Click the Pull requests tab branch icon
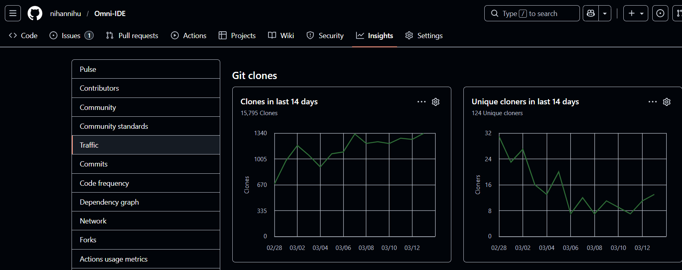This screenshot has height=270, width=682. coord(110,35)
